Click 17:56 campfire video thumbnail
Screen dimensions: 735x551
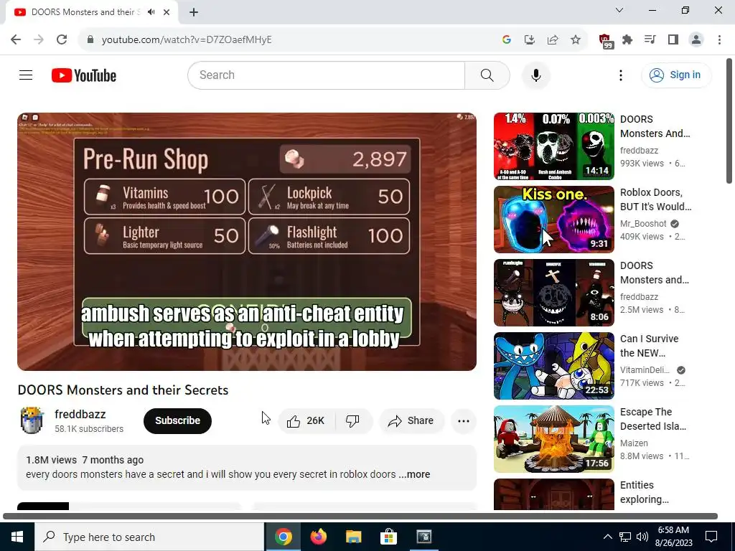tap(553, 439)
